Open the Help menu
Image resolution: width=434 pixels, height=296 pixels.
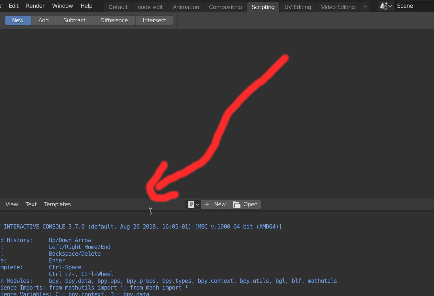click(86, 6)
